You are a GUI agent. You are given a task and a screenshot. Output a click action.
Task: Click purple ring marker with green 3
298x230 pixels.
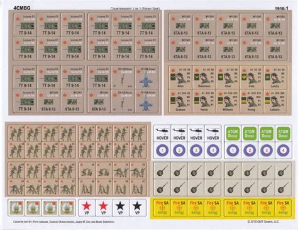click(x=196, y=151)
